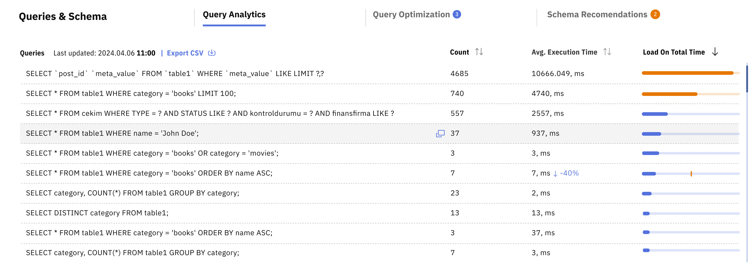Click the 10666.049, ms execution time

coord(558,74)
